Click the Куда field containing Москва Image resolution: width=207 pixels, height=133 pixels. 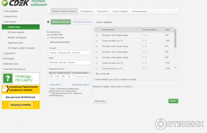(69, 63)
